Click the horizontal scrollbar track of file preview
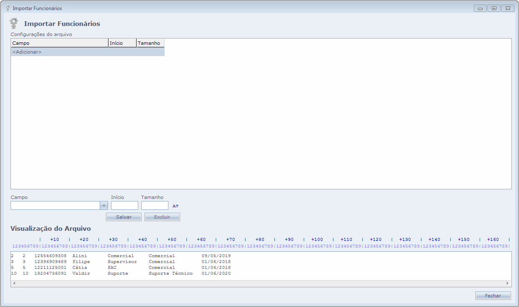519x307 pixels. 260,284
